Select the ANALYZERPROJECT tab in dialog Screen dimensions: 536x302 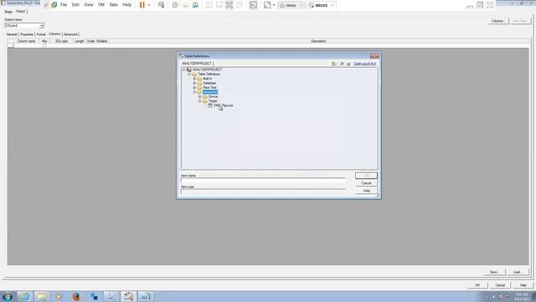(197, 64)
